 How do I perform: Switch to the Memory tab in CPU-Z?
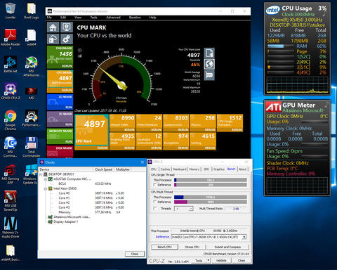click(194, 169)
